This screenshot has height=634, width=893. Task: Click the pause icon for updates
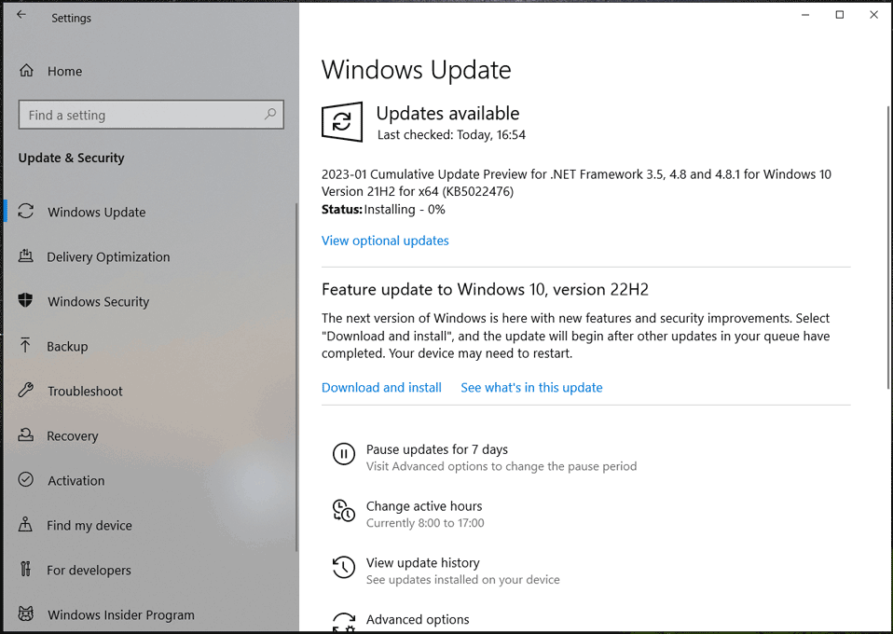point(343,454)
